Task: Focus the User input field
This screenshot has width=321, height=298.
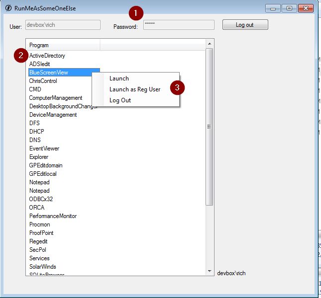Action: tap(63, 25)
